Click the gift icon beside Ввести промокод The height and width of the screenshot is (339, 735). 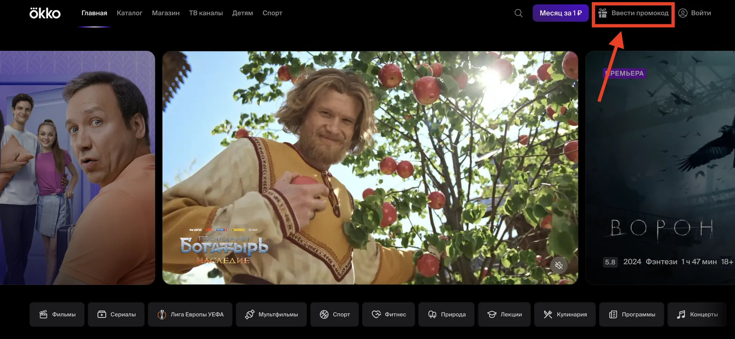(603, 13)
